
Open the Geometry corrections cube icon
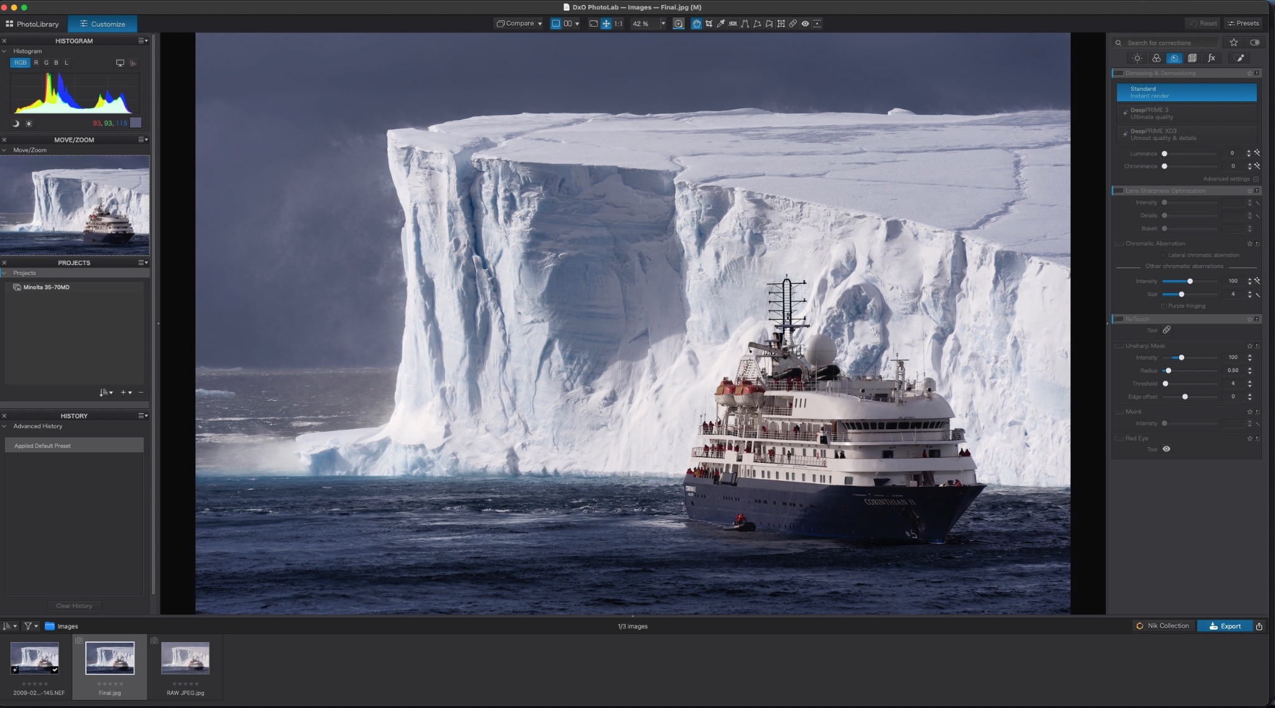(x=1192, y=58)
